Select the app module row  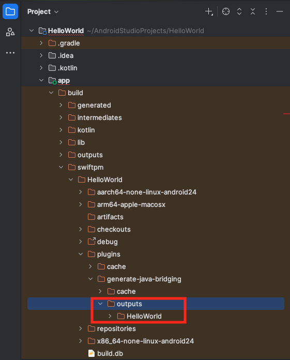(x=156, y=80)
